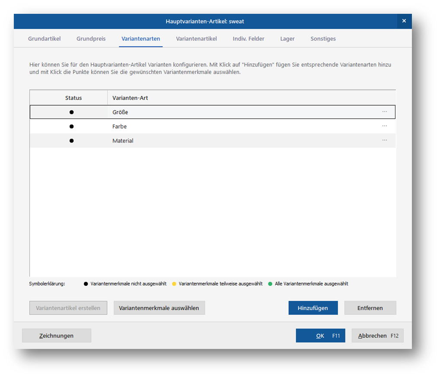Viewport: 440px width, 377px height.
Task: Click Variantenmerkmale auswählen button
Action: pos(159,308)
